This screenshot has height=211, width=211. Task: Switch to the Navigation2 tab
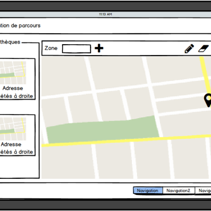click(178, 190)
